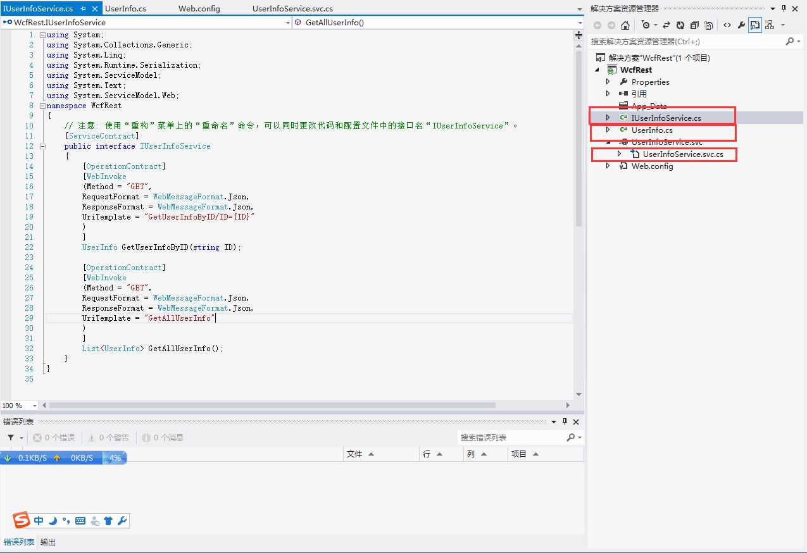This screenshot has height=553, width=807.
Task: Click into the 搜索错误列表 search box
Action: [511, 437]
